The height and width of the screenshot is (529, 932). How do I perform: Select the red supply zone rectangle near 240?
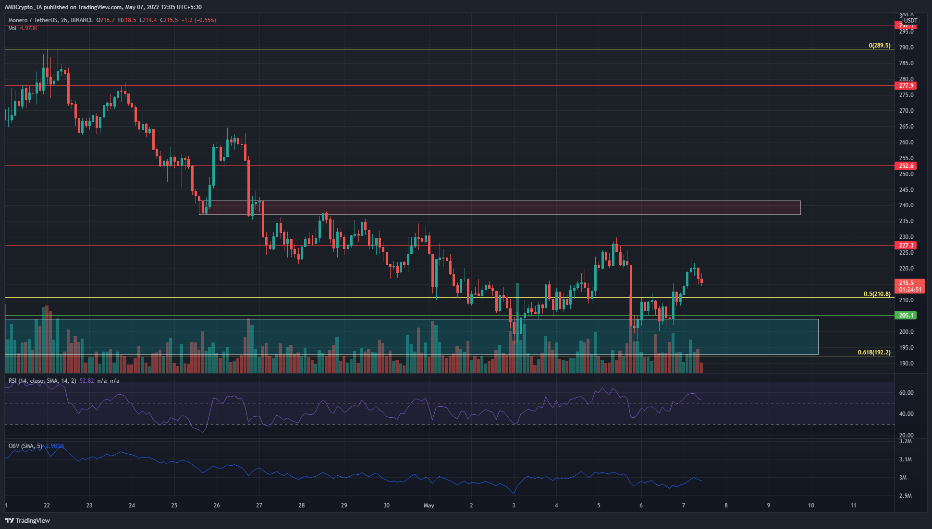(500, 208)
